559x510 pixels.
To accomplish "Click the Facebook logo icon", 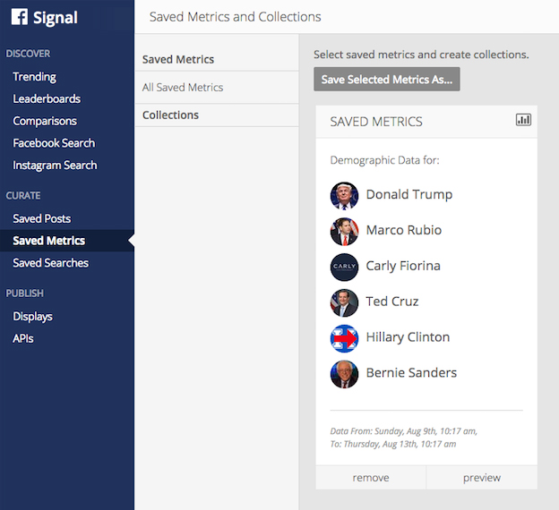I will (x=20, y=18).
